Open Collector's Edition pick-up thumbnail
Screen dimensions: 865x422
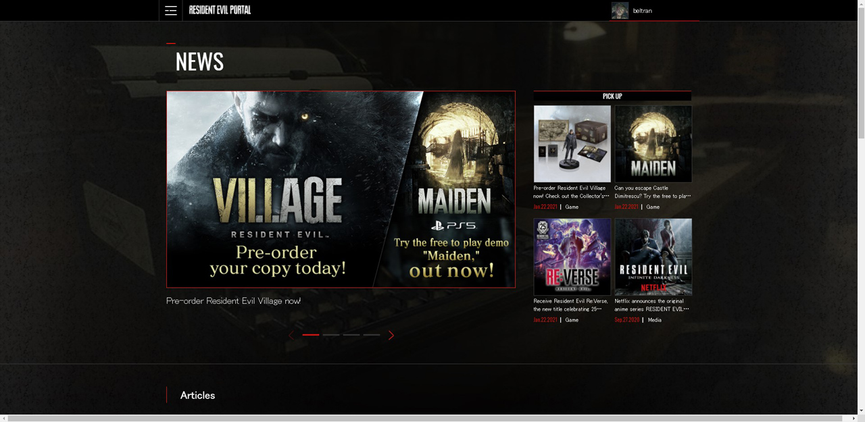click(572, 144)
